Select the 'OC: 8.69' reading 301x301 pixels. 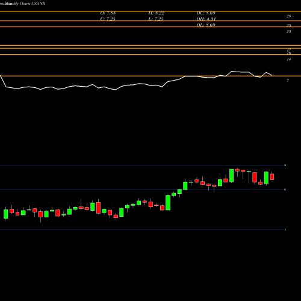pyautogui.click(x=206, y=13)
